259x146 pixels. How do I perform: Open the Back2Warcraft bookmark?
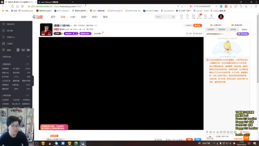pos(26,11)
